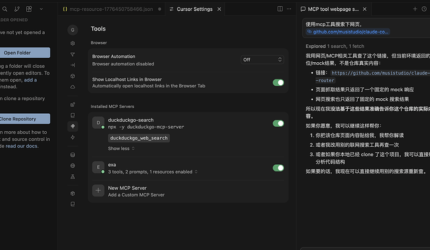Open the cloud agents settings section
The height and width of the screenshot is (250, 430).
(73, 87)
